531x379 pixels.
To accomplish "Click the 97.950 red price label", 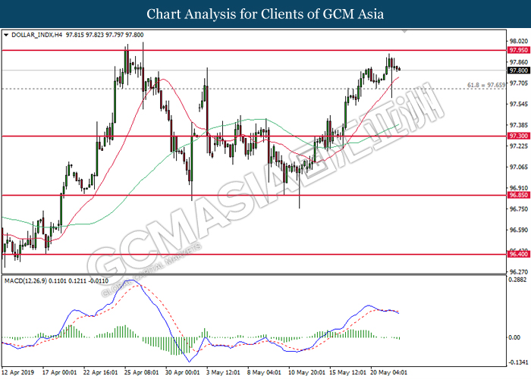I will 518,50.
